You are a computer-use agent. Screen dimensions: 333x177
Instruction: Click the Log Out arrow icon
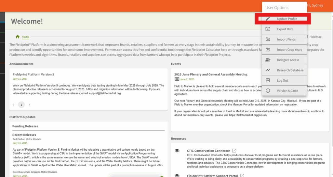tap(268, 80)
